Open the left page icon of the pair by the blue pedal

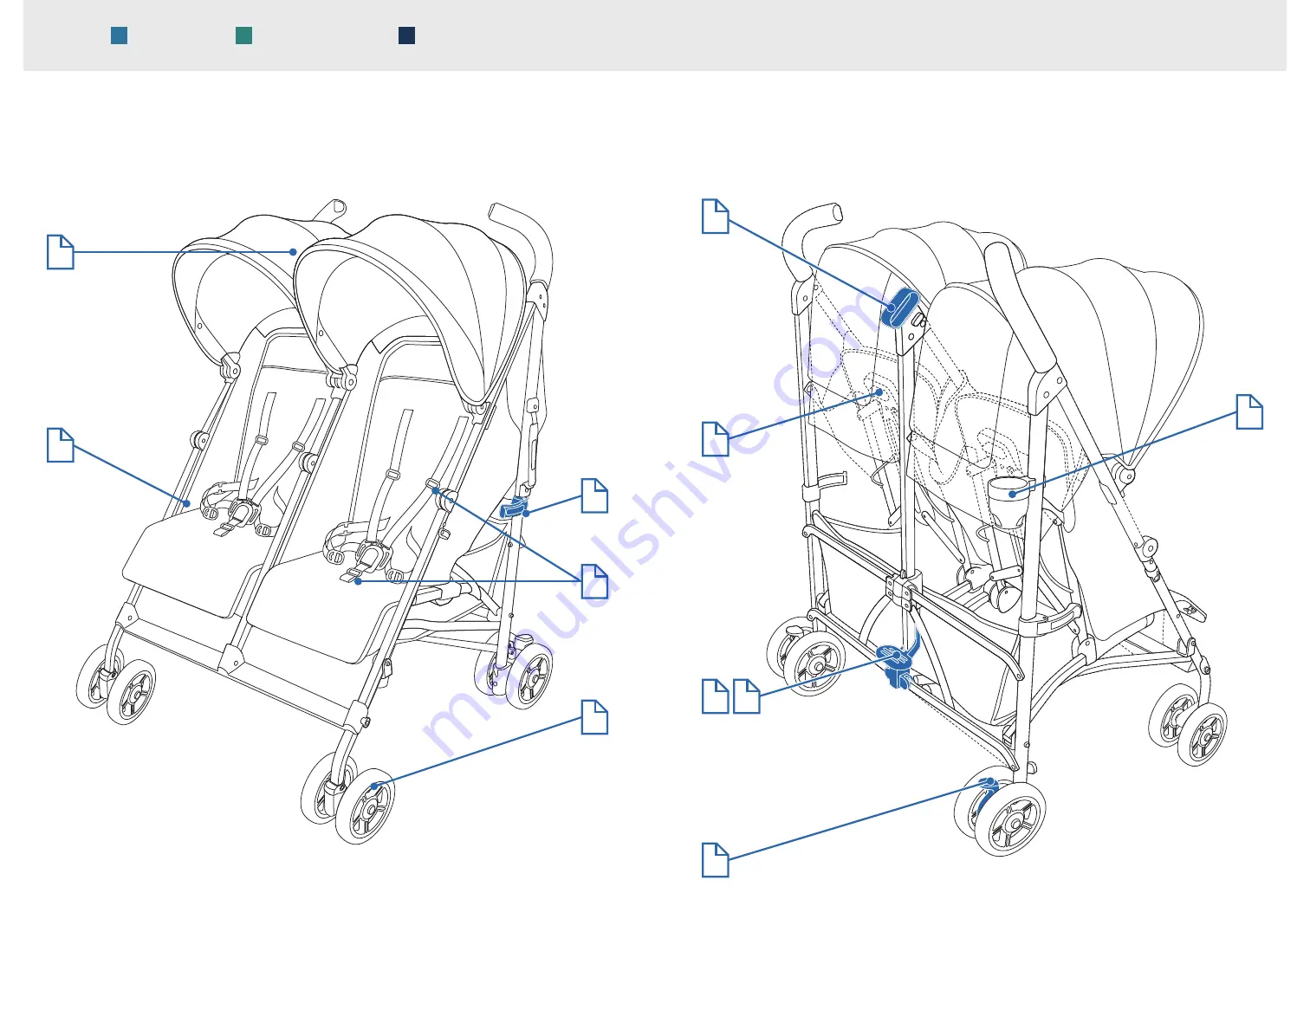coord(715,696)
